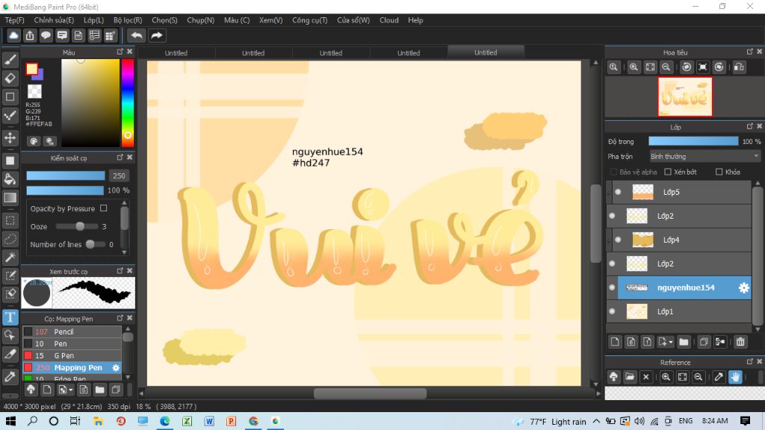This screenshot has height=430, width=765.
Task: Open the Cloud menu
Action: 388,20
